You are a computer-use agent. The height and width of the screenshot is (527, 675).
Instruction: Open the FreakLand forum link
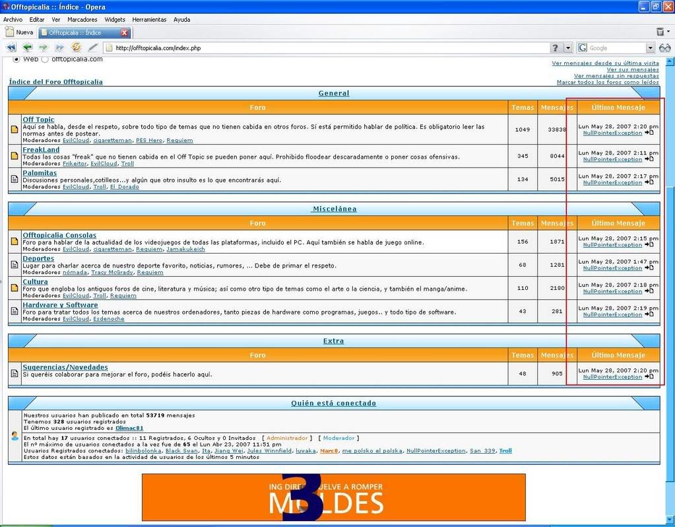[41, 150]
